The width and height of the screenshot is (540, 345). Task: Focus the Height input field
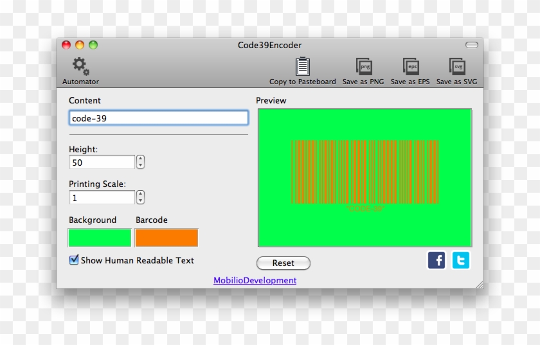coord(102,163)
